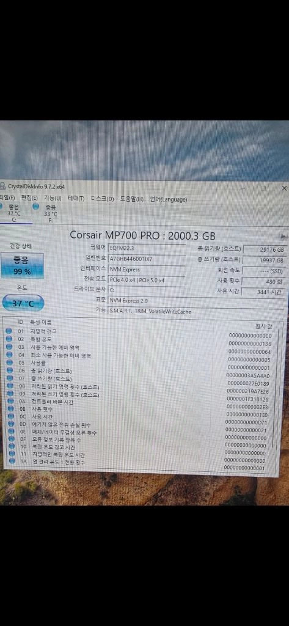The height and width of the screenshot is (626, 289).
Task: Click the firmware field EQFM22.3
Action: (x=147, y=248)
